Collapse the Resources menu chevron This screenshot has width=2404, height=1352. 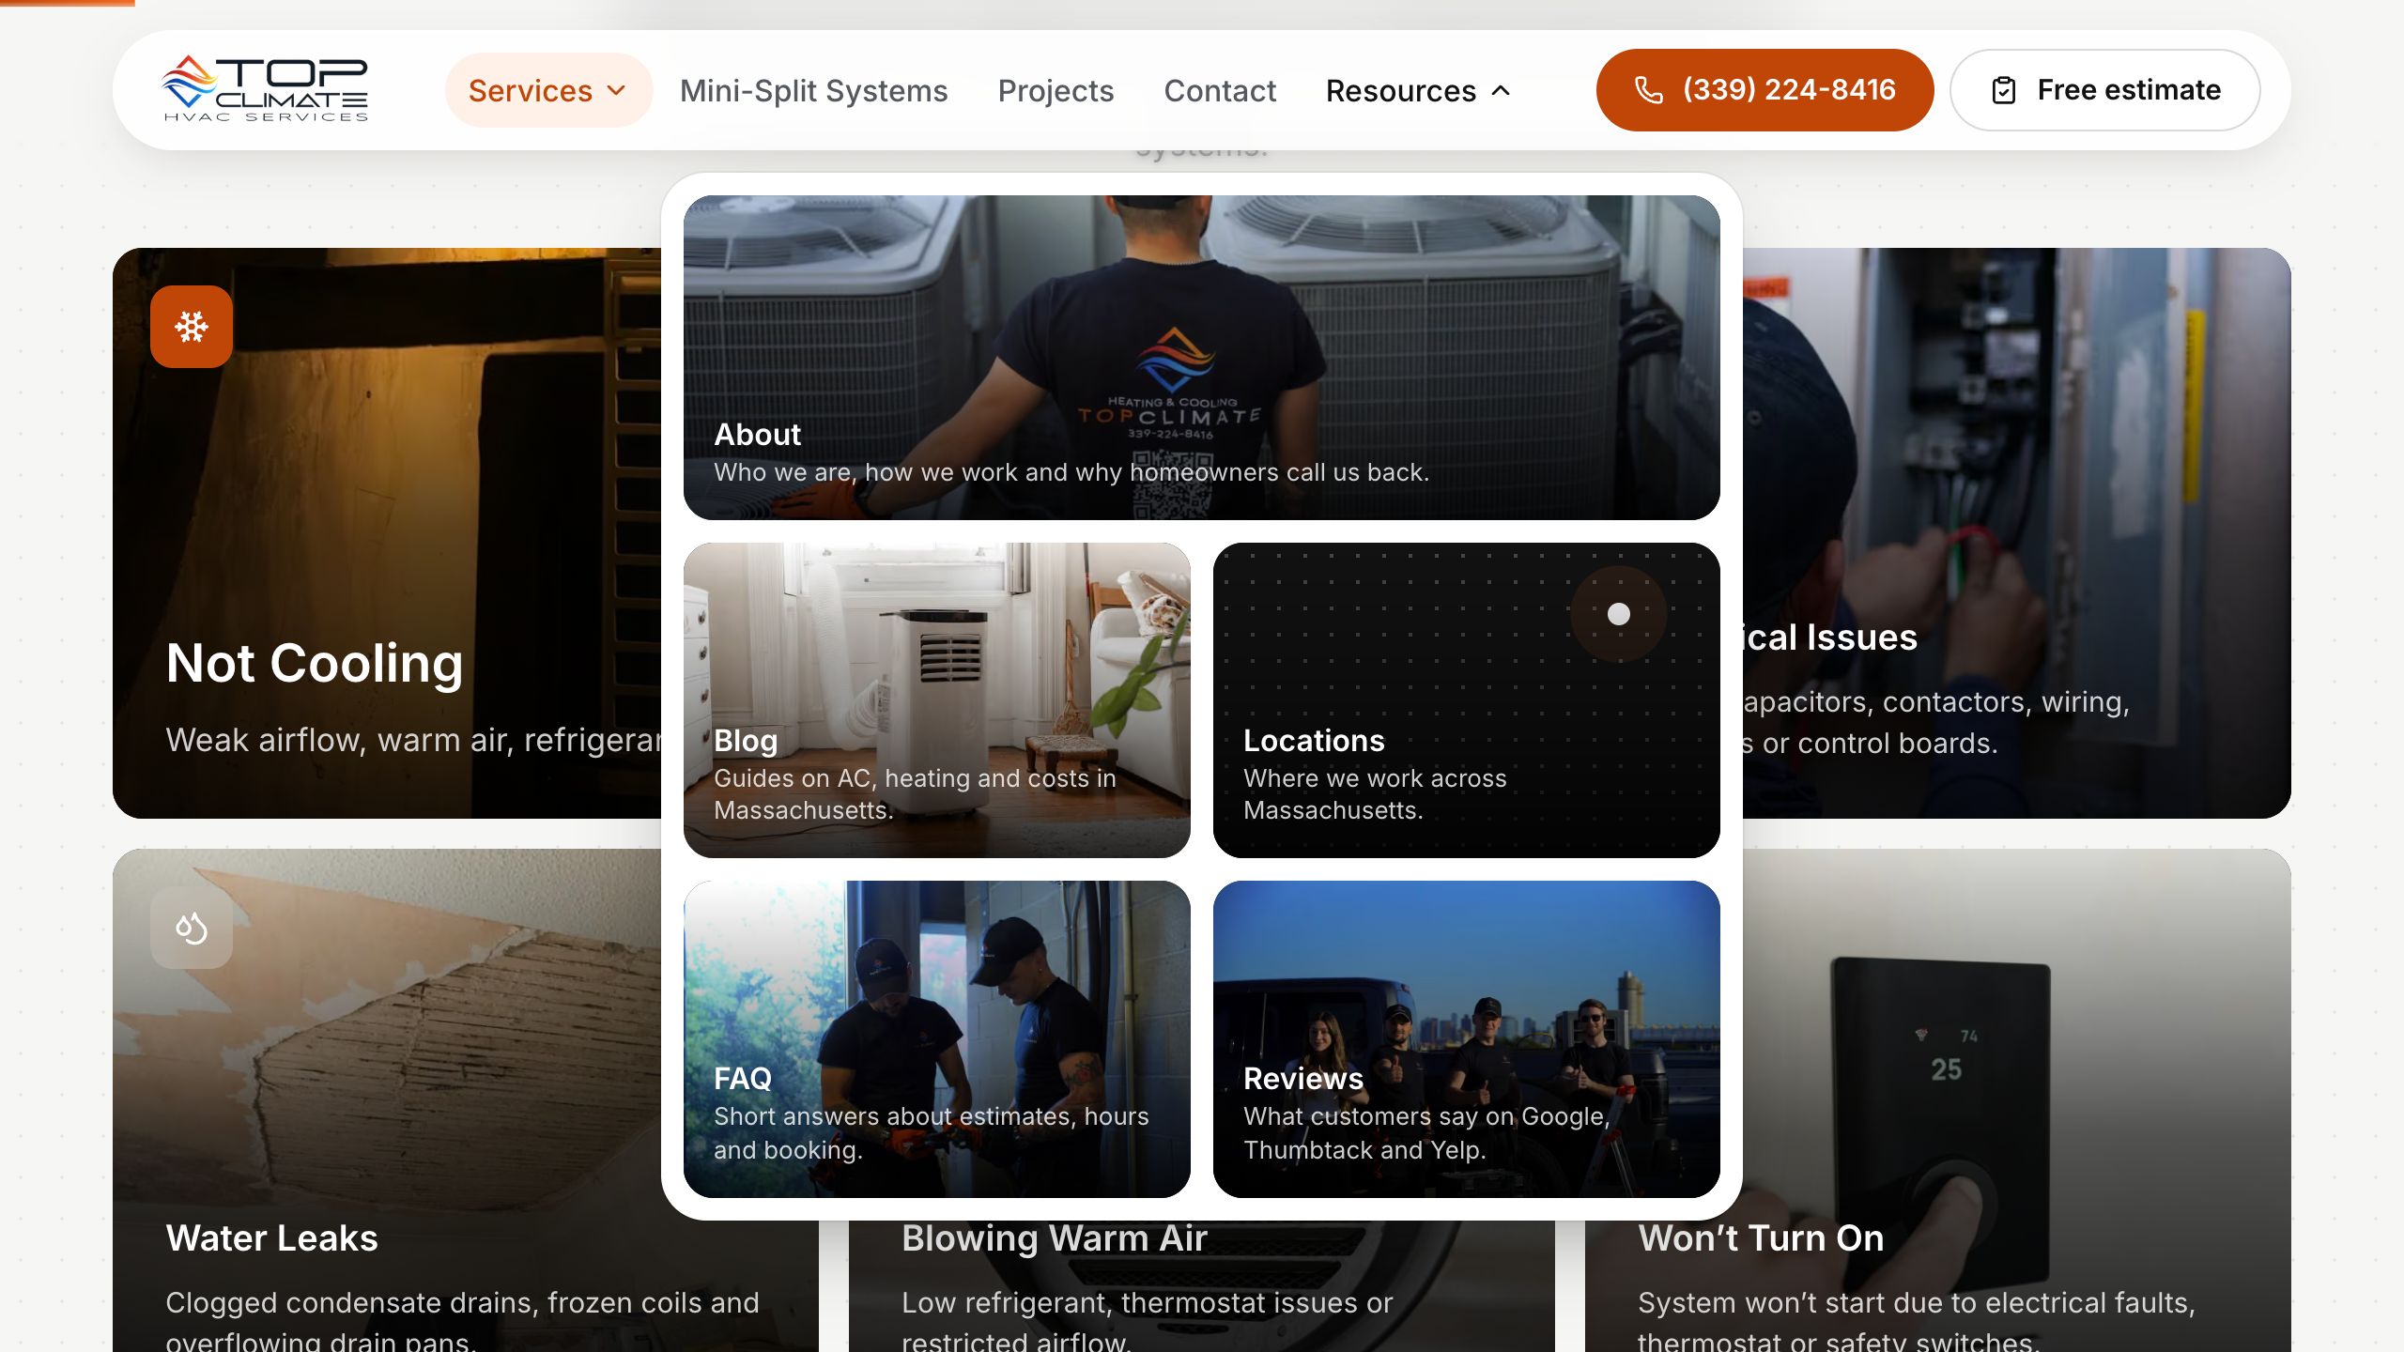click(x=1502, y=90)
